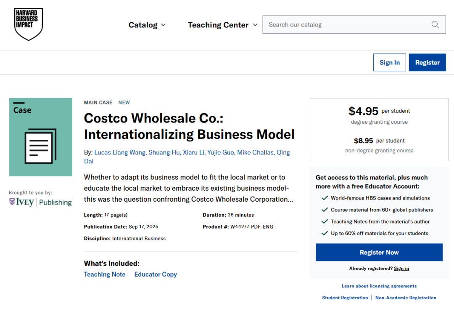Image resolution: width=454 pixels, height=314 pixels.
Task: Click the Sign In button
Action: pyautogui.click(x=389, y=62)
